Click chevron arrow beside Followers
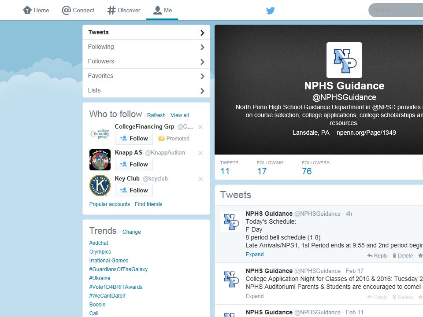The image size is (423, 317). coord(202,62)
